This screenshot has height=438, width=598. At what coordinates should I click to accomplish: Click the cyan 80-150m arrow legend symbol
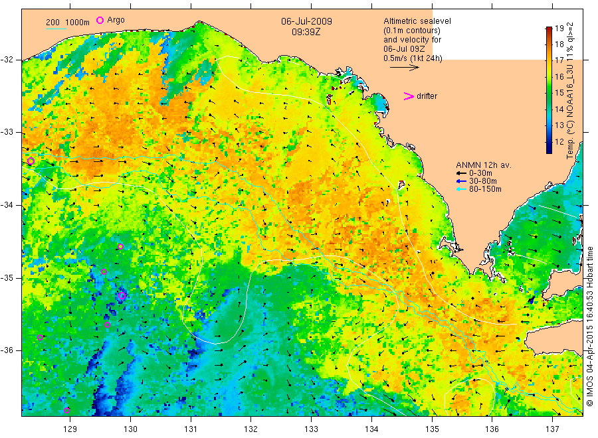click(x=462, y=189)
